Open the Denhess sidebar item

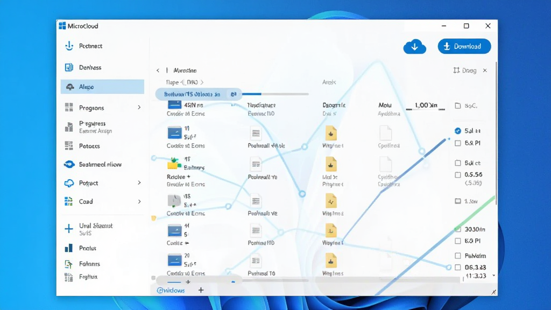click(x=90, y=67)
